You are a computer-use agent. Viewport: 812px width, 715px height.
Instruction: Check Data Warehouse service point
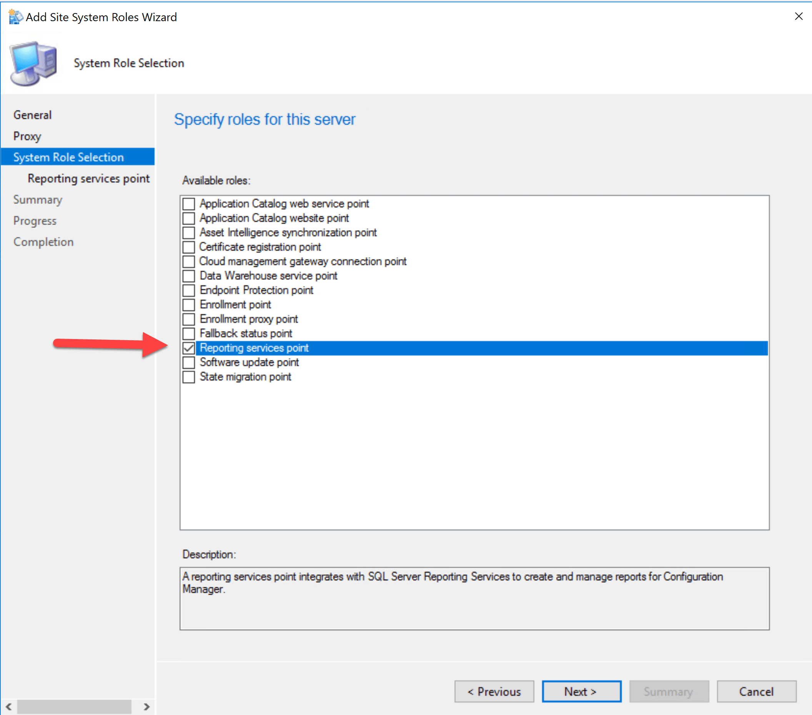(x=189, y=276)
